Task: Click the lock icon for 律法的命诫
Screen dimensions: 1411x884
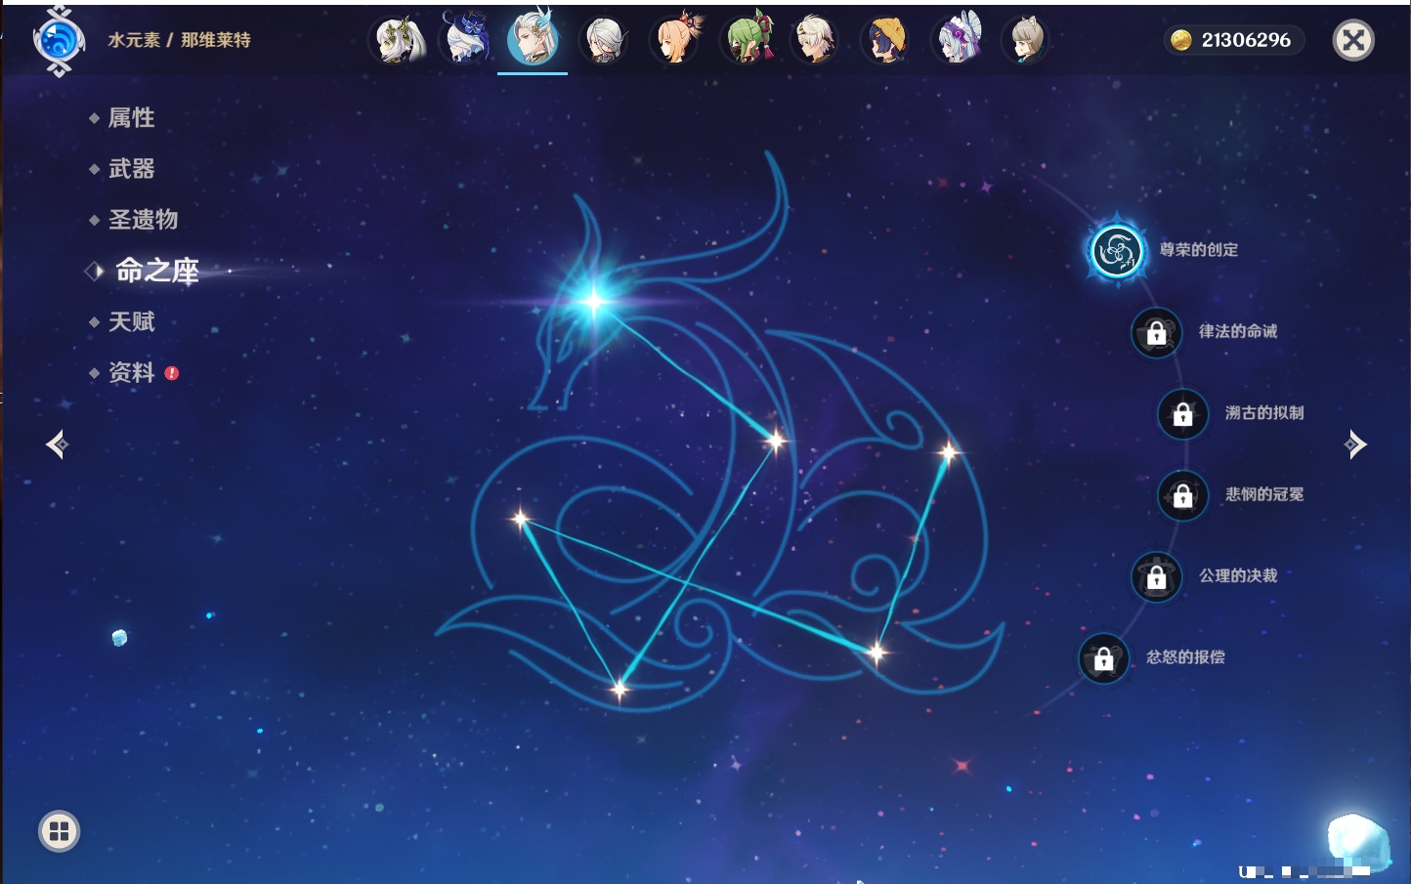Action: pyautogui.click(x=1156, y=333)
